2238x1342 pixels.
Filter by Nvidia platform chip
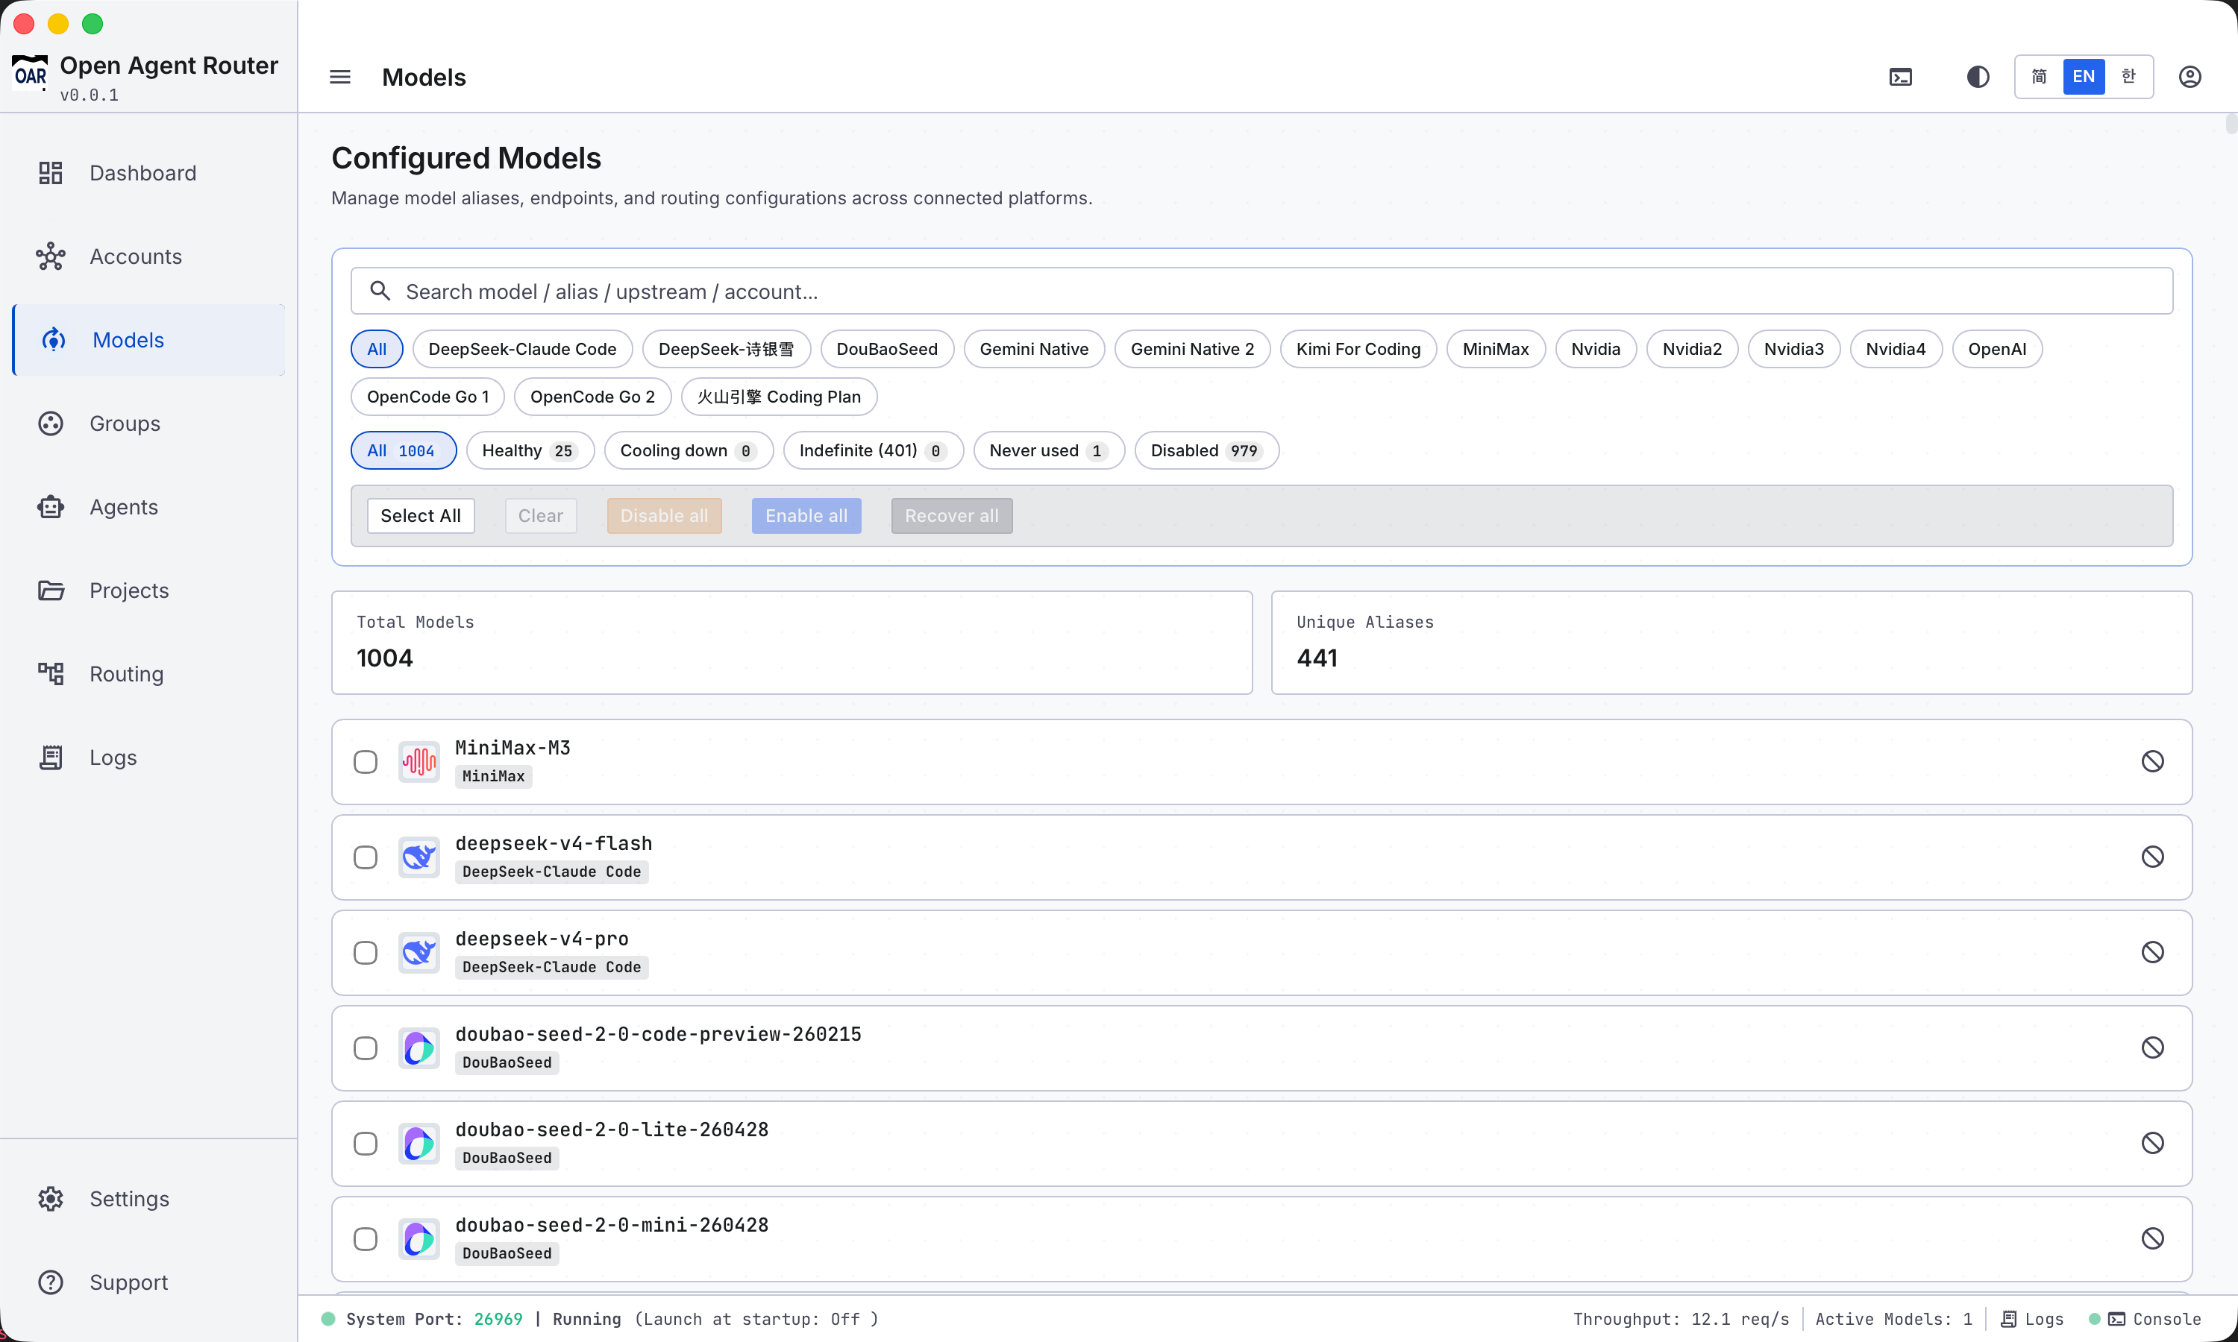(x=1596, y=349)
